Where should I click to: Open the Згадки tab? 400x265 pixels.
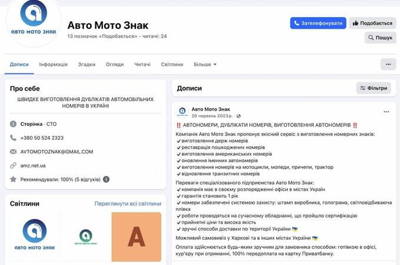point(86,64)
